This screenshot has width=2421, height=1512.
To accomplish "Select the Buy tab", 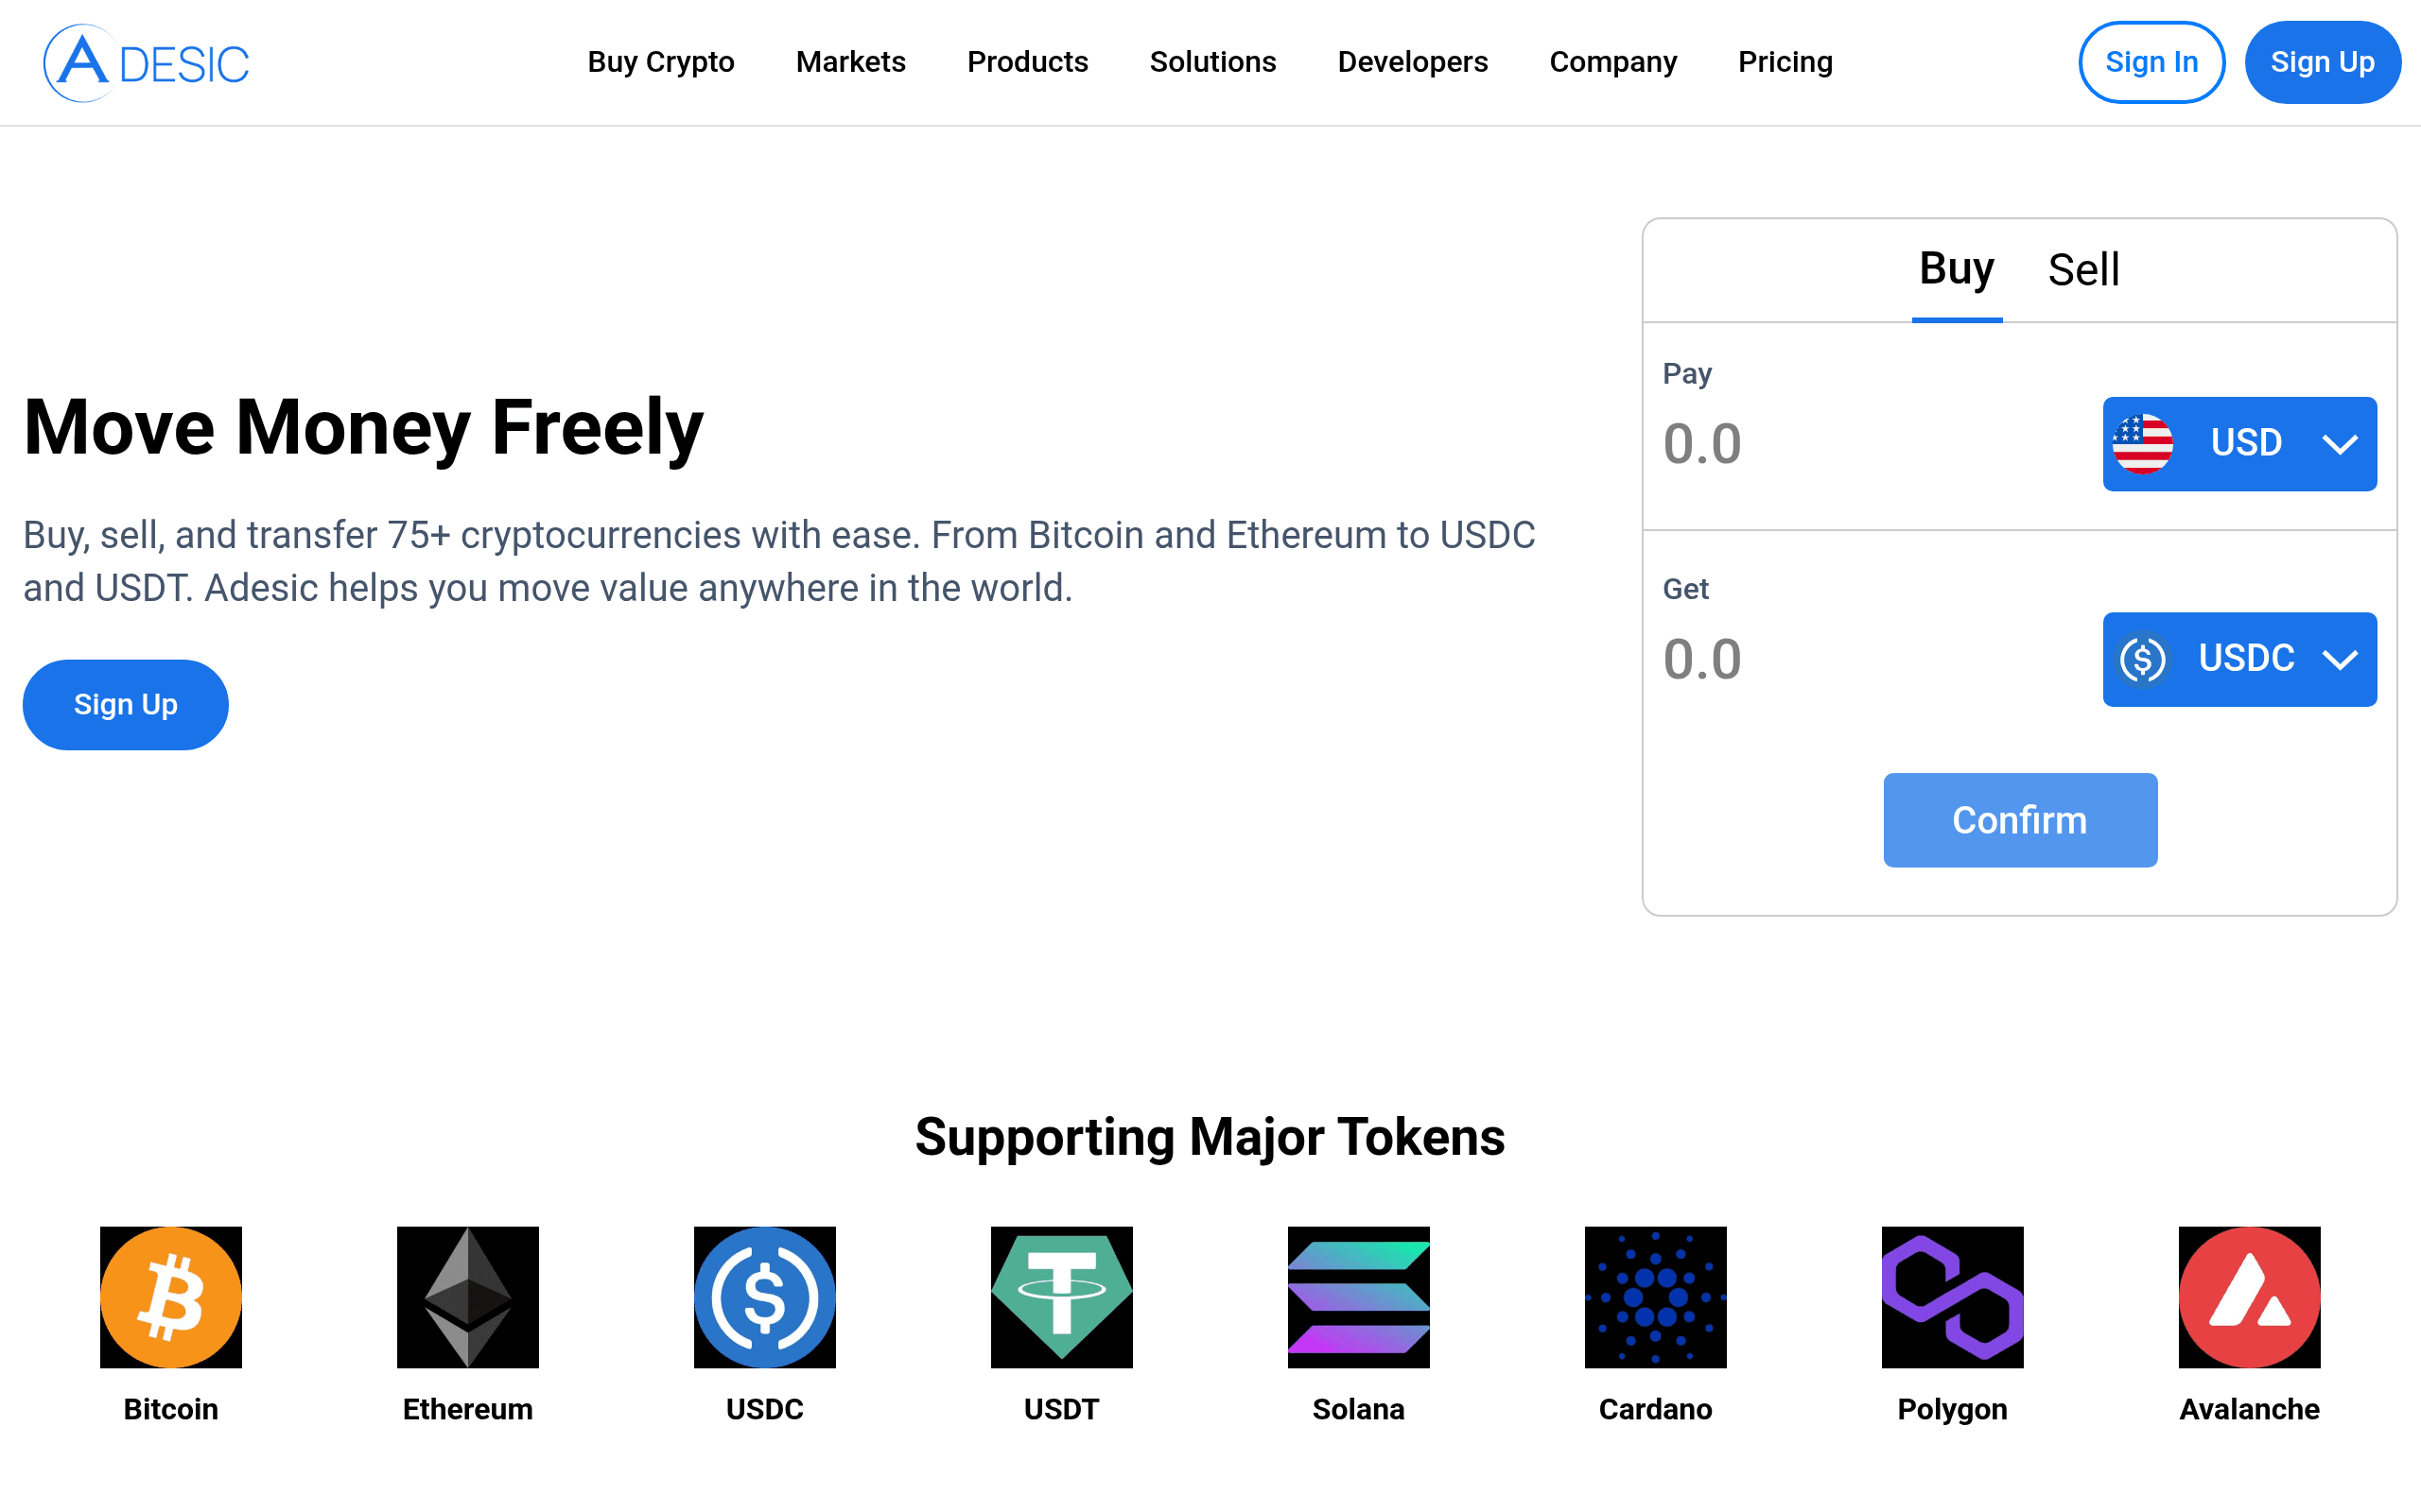I will pyautogui.click(x=1956, y=270).
